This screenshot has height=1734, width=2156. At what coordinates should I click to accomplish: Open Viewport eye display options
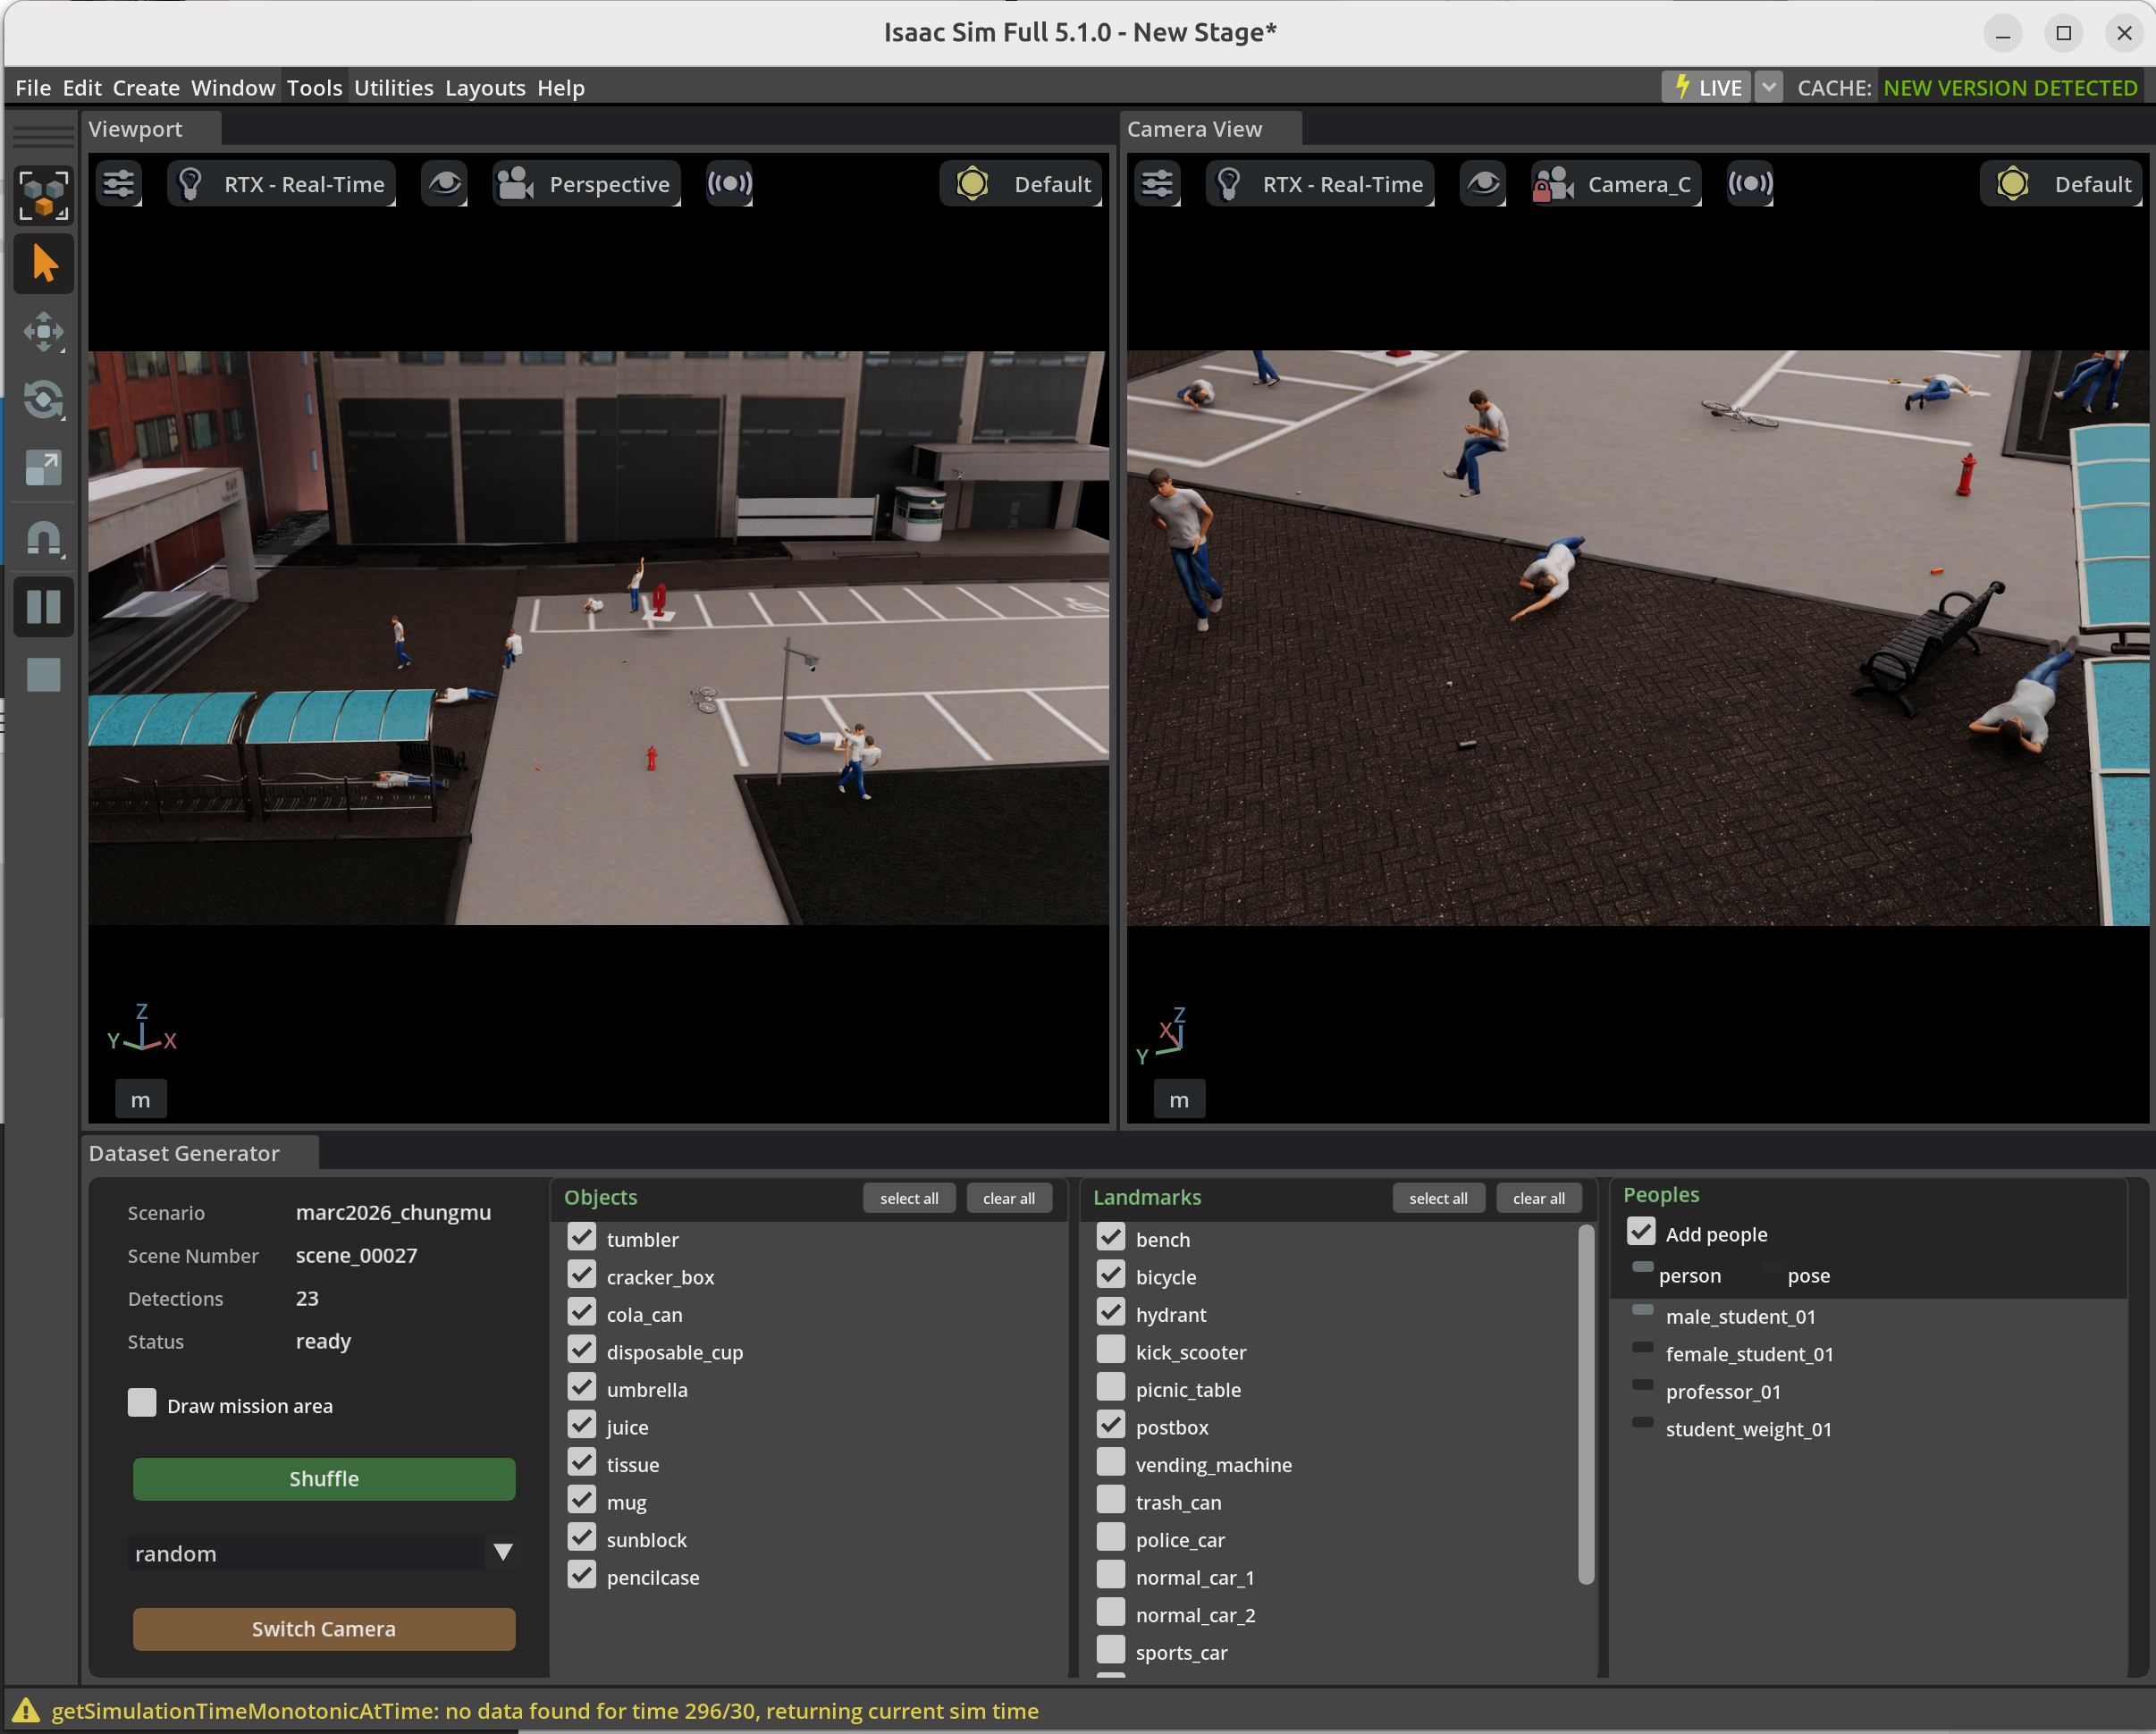point(445,184)
